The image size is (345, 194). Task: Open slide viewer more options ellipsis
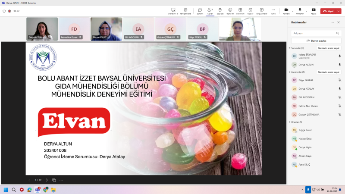(61, 180)
